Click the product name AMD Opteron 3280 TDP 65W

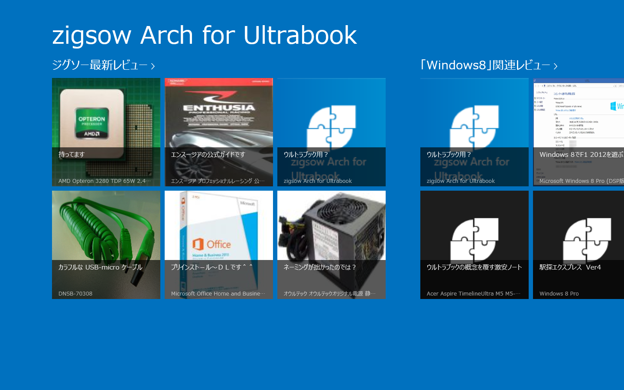point(105,181)
